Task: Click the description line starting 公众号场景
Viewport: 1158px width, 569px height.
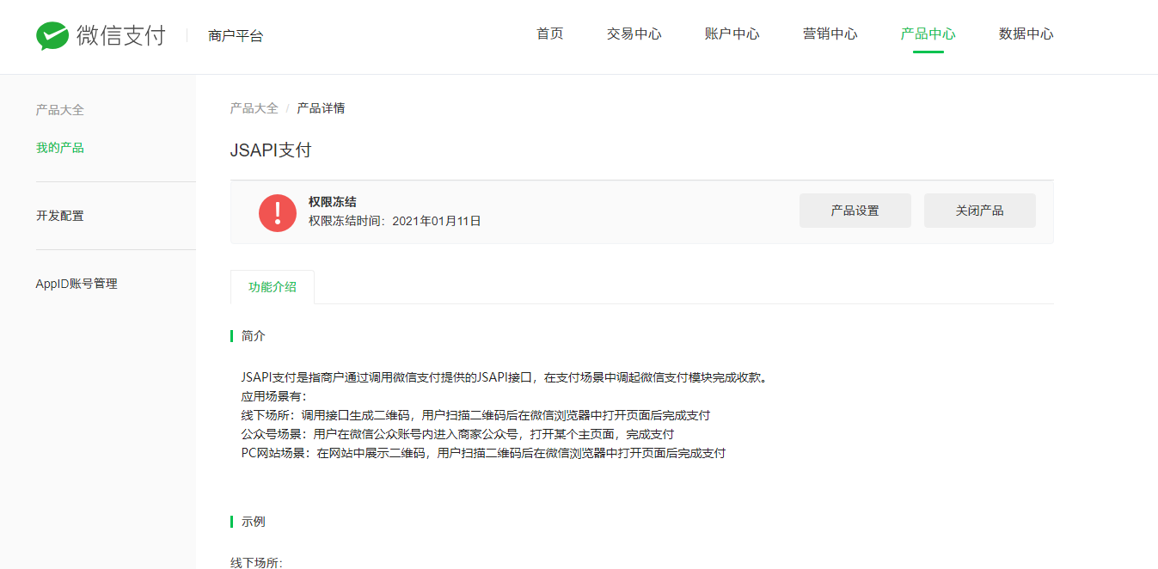Action: (x=457, y=434)
